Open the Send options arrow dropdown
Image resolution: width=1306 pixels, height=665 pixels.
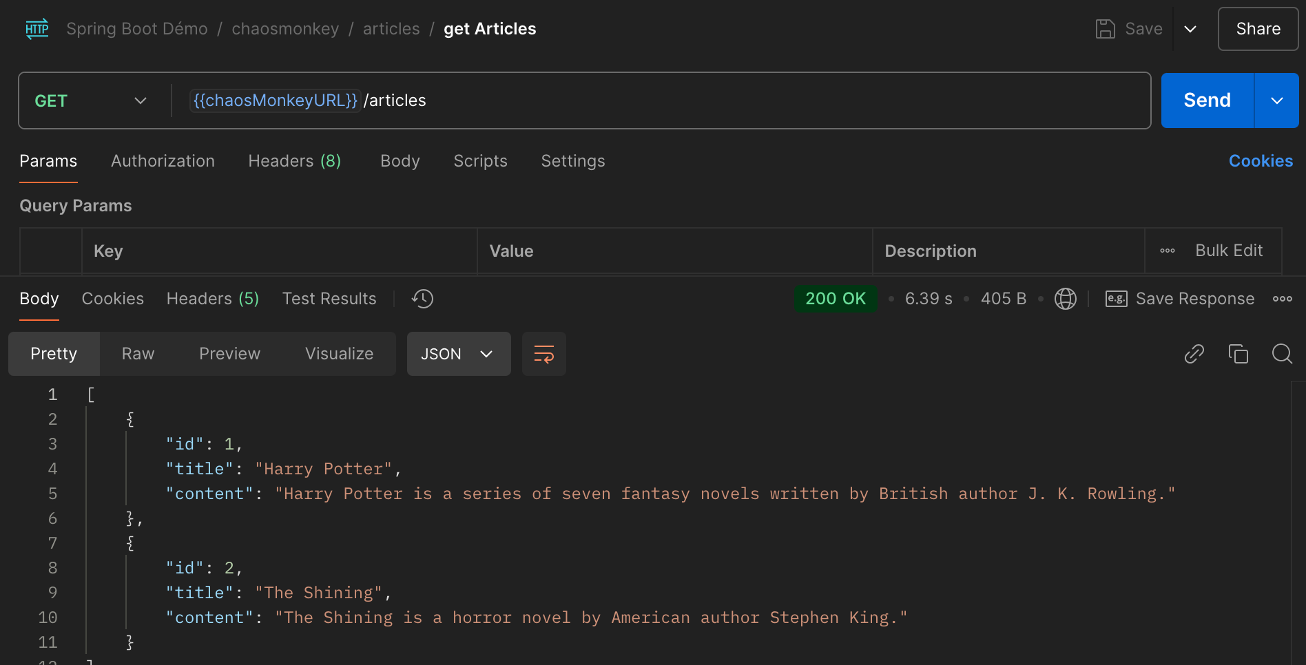pyautogui.click(x=1276, y=101)
